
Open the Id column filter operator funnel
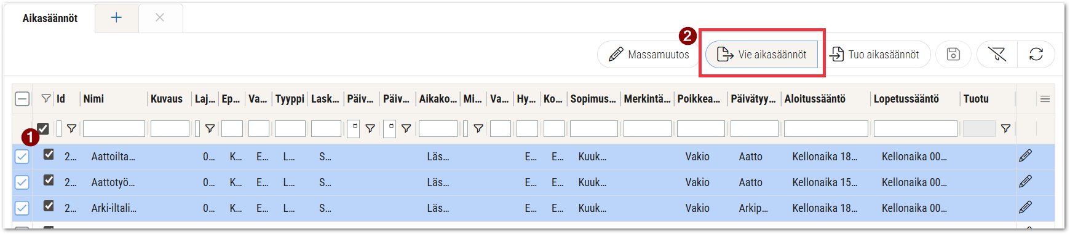[72, 128]
